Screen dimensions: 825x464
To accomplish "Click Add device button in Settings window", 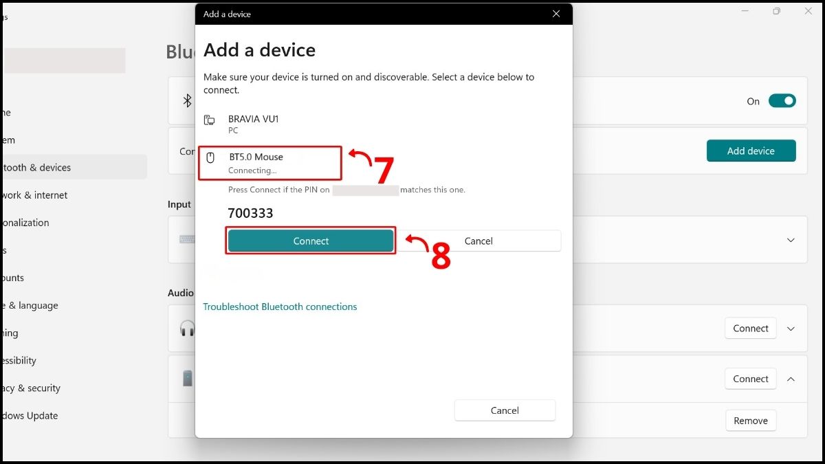I will point(751,151).
